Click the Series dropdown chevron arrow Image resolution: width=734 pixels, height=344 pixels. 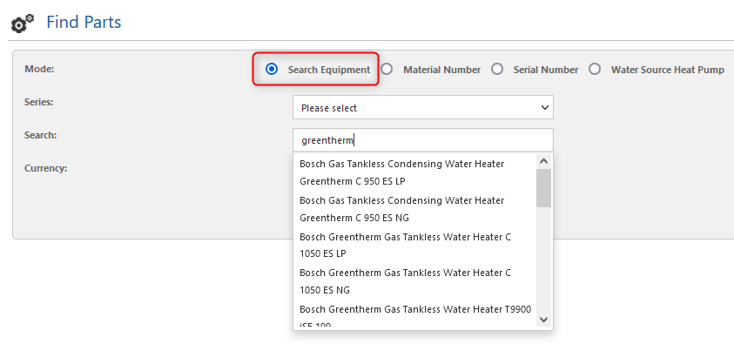point(544,108)
